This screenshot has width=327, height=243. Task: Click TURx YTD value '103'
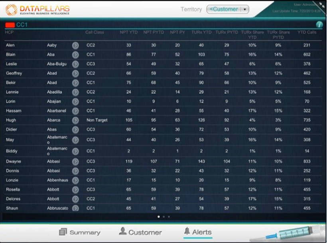point(201,55)
